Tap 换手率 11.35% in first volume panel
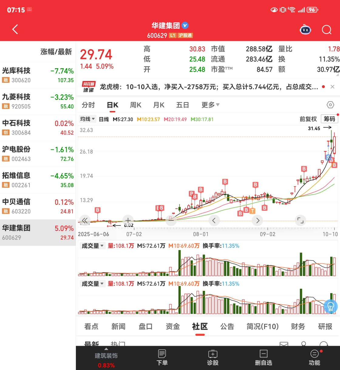Image resolution: width=340 pixels, height=370 pixels. [x=221, y=246]
